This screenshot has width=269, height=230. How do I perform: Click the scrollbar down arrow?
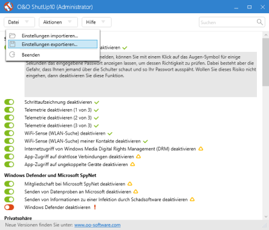point(266,217)
